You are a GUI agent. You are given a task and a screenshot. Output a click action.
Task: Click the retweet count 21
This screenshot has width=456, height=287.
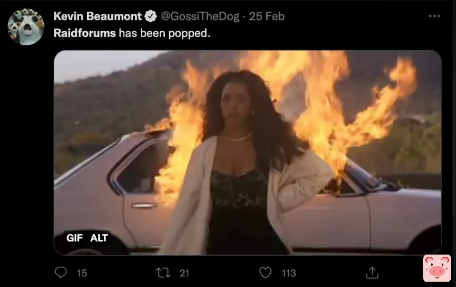click(184, 273)
